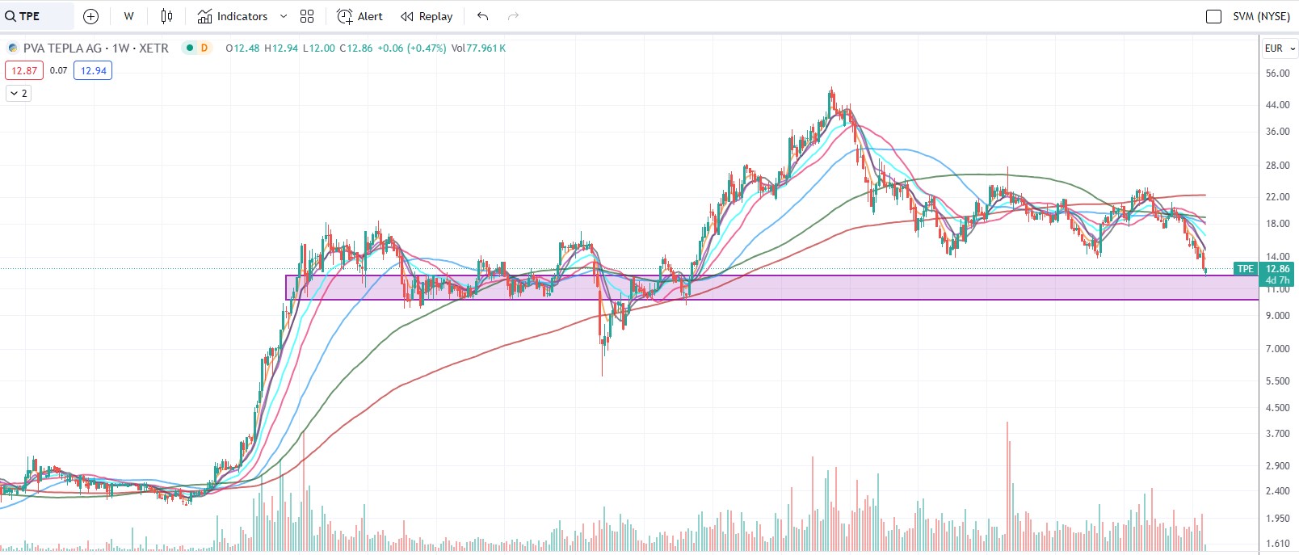Click the redo arrow icon
Screen dimensions: 1299x555
(513, 16)
